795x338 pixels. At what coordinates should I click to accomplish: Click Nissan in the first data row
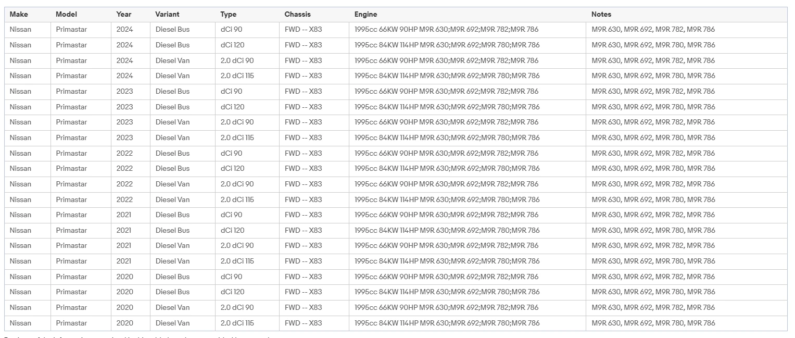coord(20,30)
